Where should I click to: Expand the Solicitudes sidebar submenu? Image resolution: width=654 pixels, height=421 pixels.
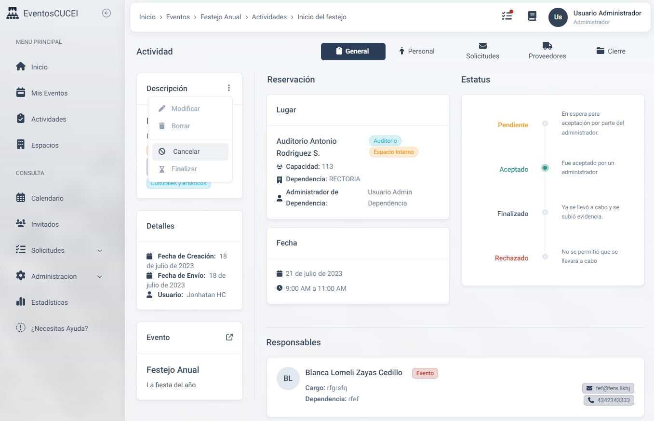coord(100,250)
